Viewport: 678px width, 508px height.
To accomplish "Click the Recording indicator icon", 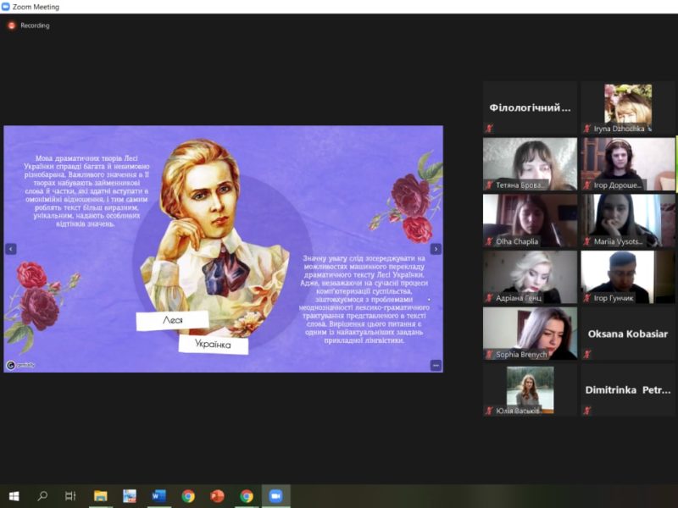I will pyautogui.click(x=12, y=25).
